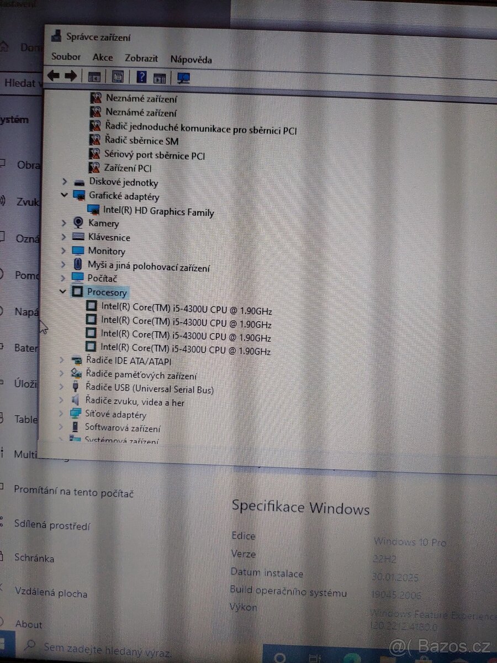Collapse the Procesory tree node
The width and height of the screenshot is (497, 663).
(63, 292)
